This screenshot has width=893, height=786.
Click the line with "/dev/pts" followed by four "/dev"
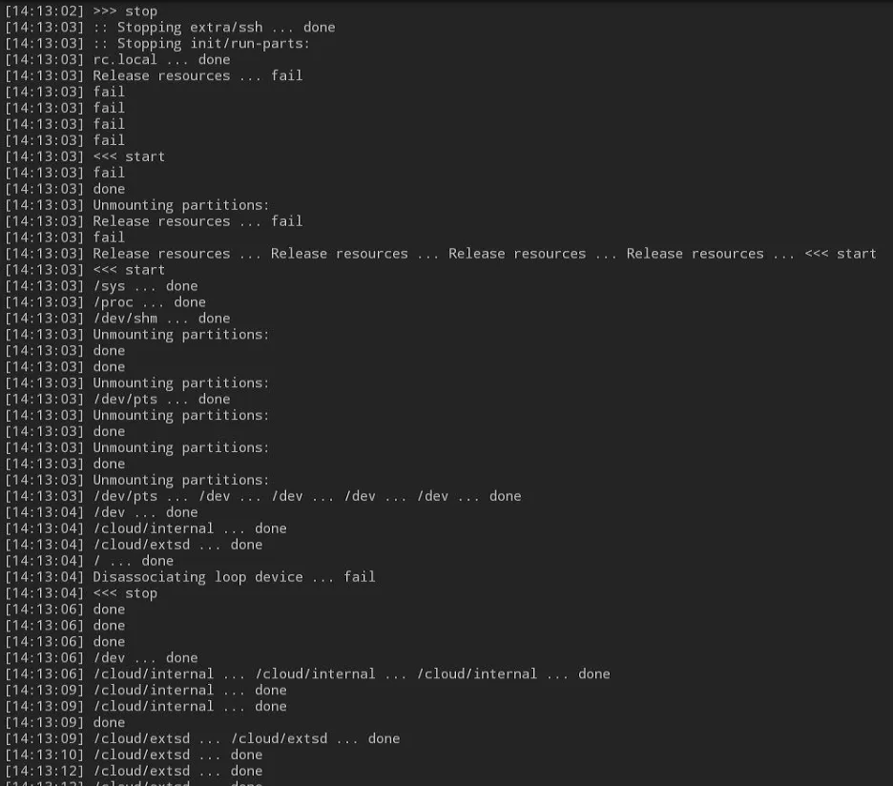point(307,496)
